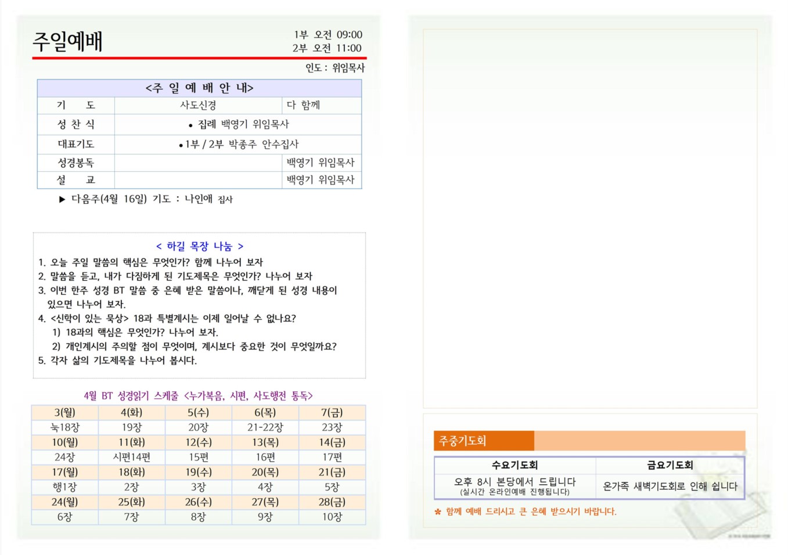788x555 pixels.
Task: Select the 2부 오전 11:00 service time
Action: (x=327, y=48)
